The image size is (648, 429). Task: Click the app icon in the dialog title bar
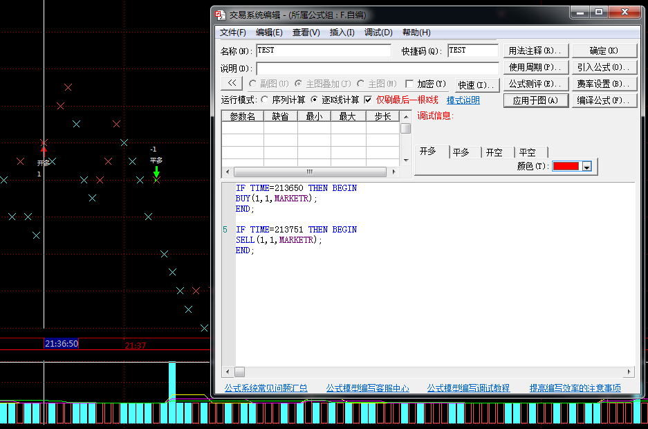coord(221,15)
